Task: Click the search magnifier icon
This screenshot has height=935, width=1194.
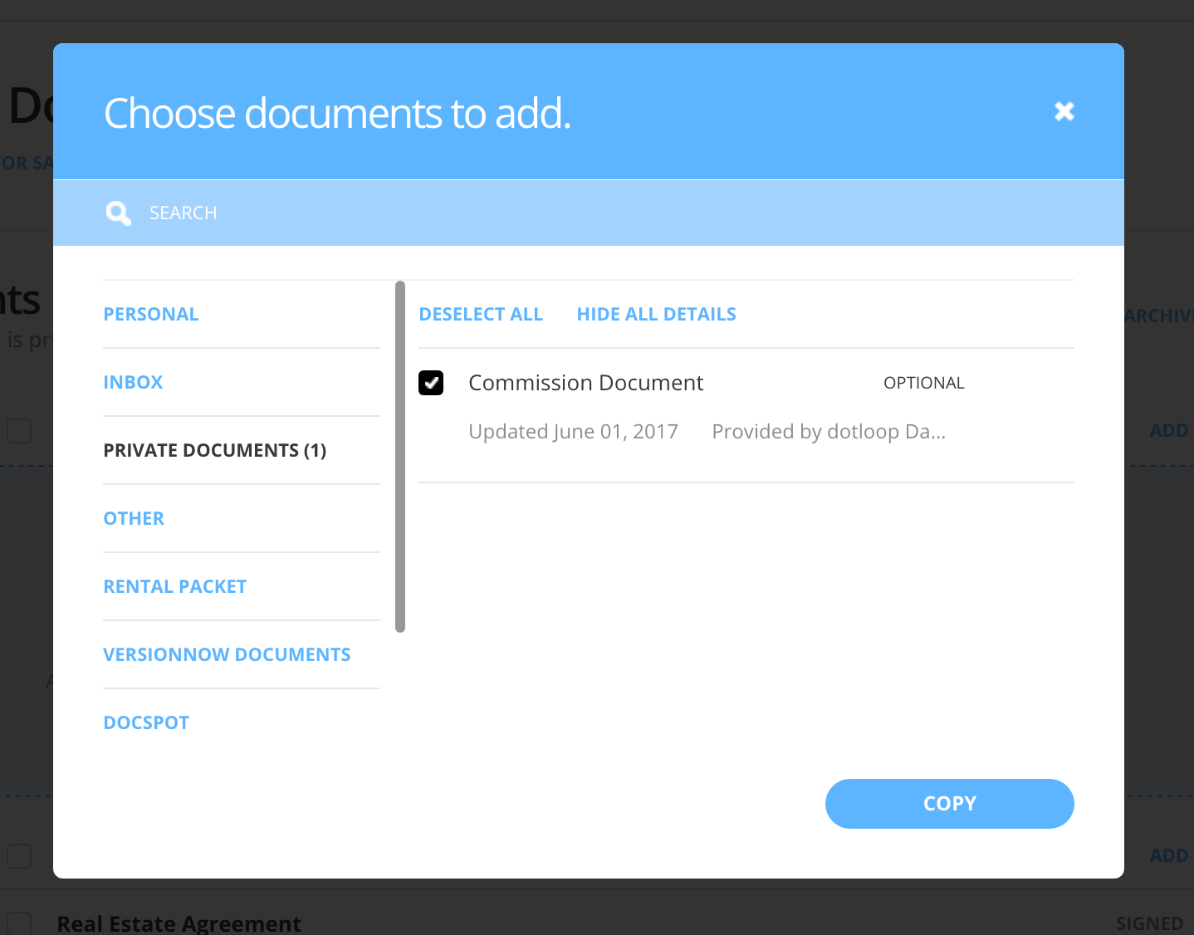Action: [118, 213]
